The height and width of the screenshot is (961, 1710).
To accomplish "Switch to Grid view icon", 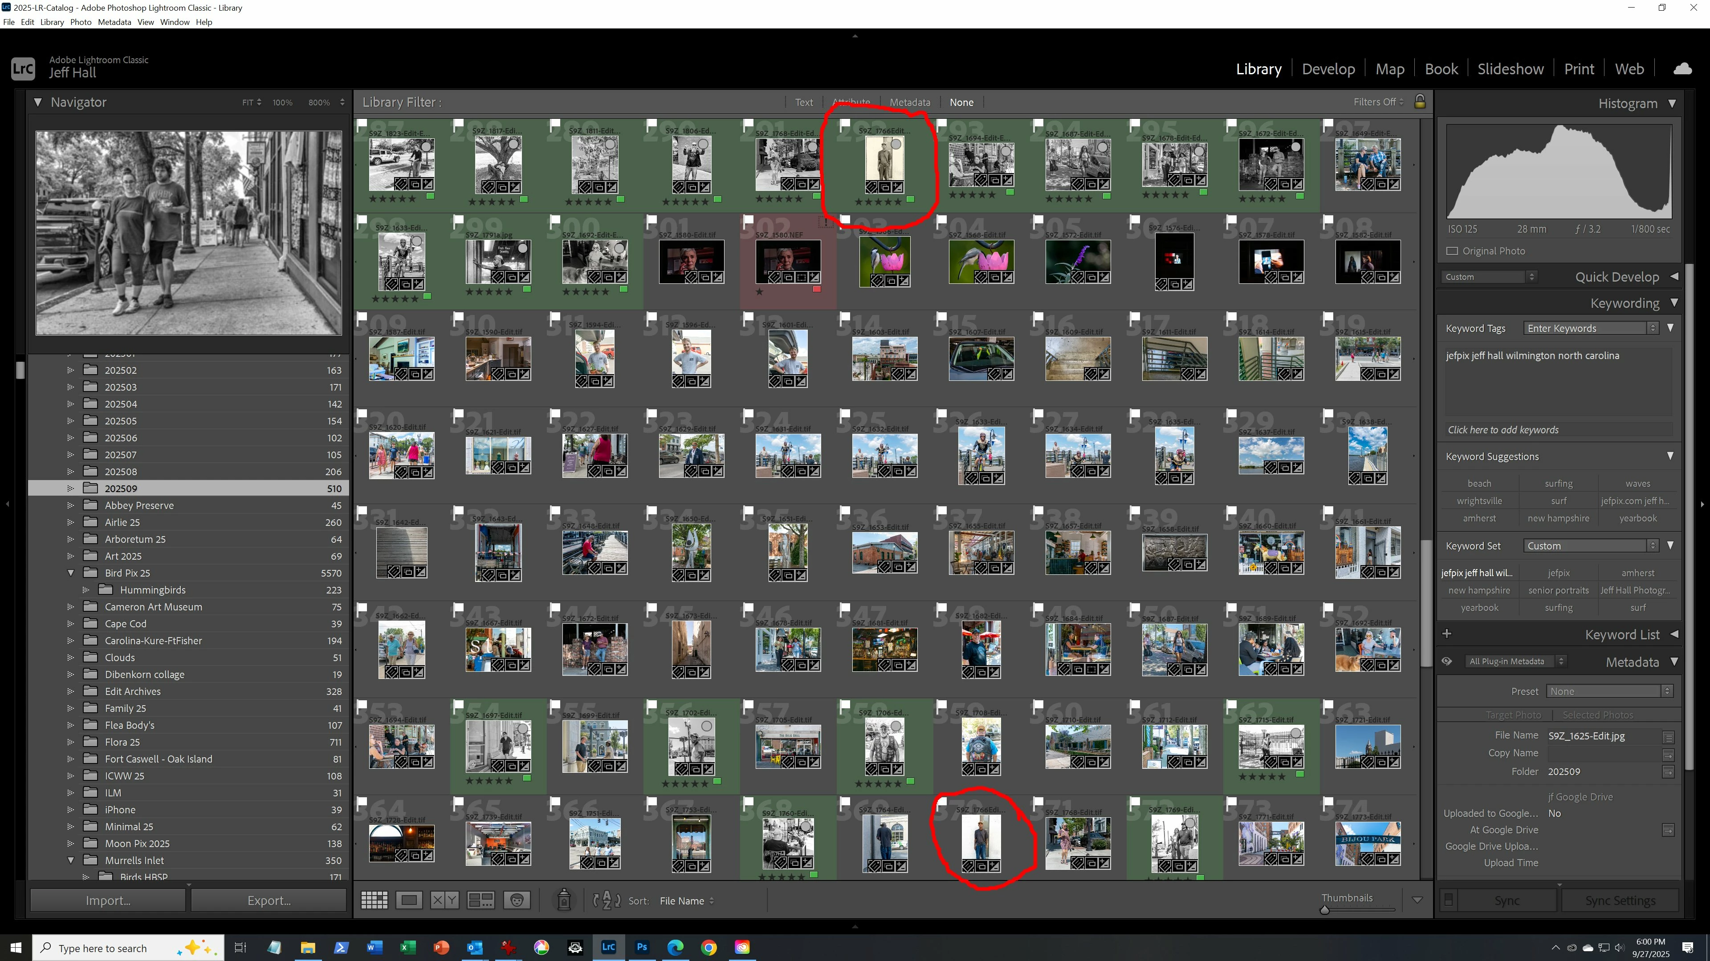I will click(374, 900).
